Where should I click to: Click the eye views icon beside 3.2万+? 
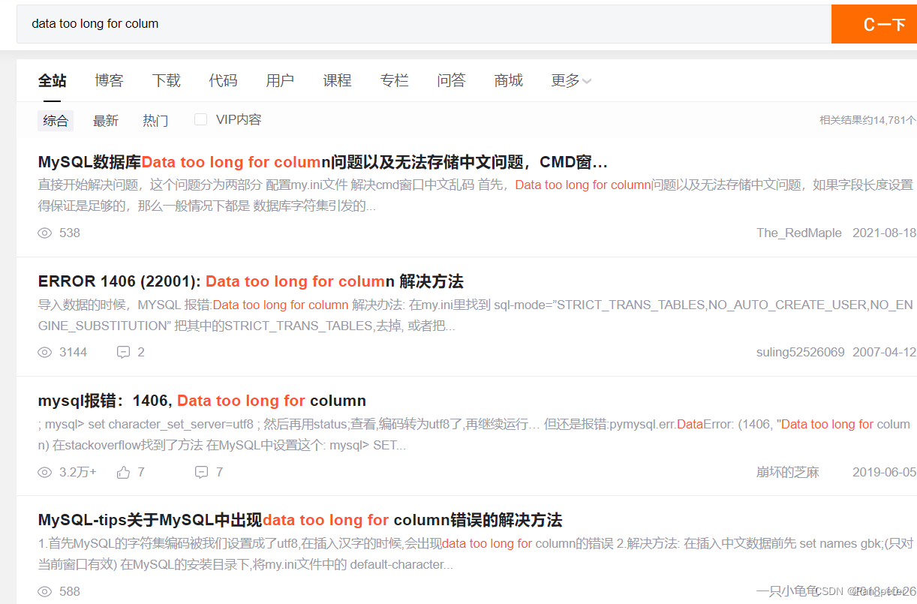(44, 473)
